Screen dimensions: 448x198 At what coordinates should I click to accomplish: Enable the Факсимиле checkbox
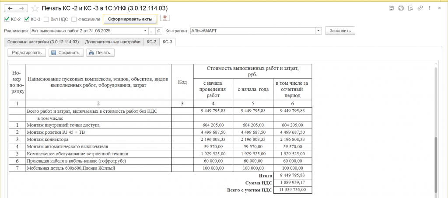pos(73,19)
